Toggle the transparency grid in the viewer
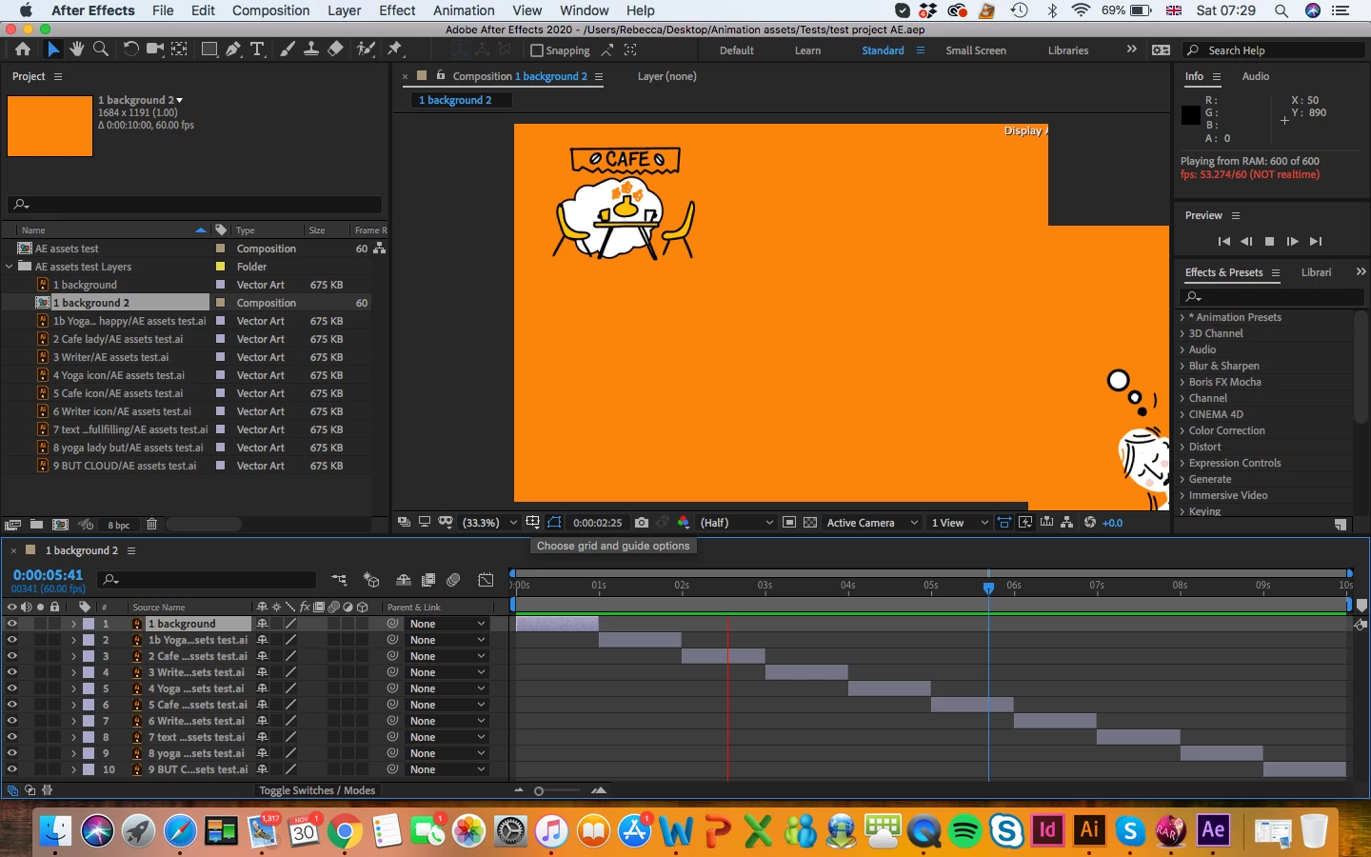 (x=810, y=523)
